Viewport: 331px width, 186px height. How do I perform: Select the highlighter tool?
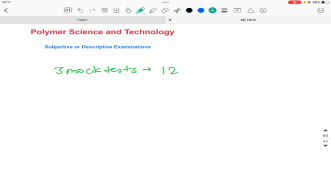point(153,10)
